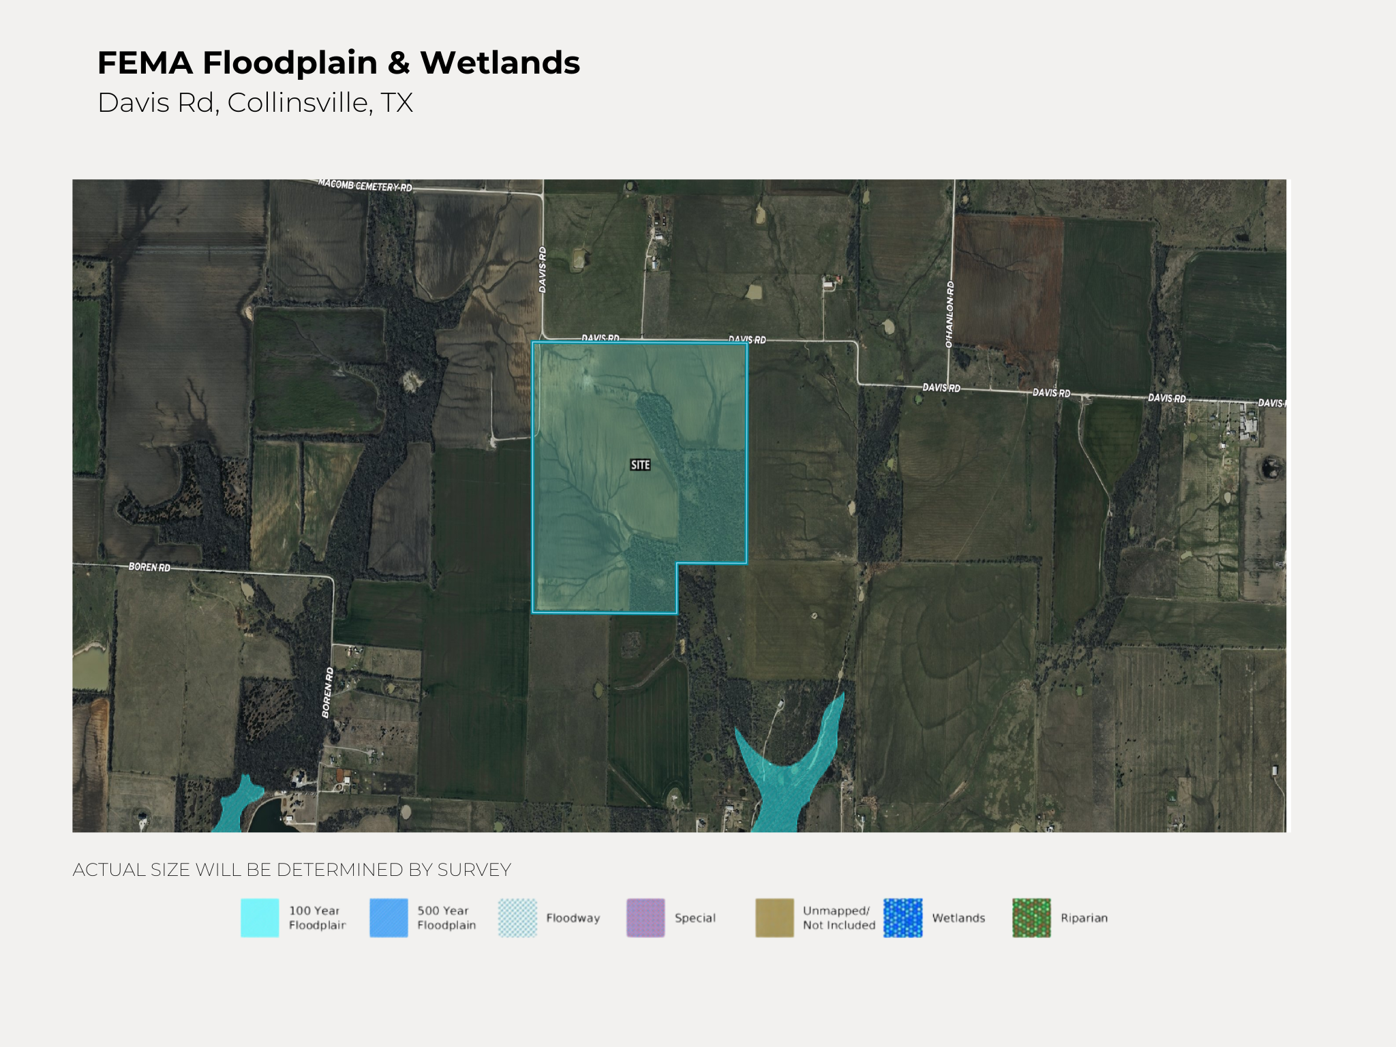This screenshot has height=1047, width=1396.
Task: Click the Davis Rd, Collinsville, TX subtitle
Action: coord(255,103)
